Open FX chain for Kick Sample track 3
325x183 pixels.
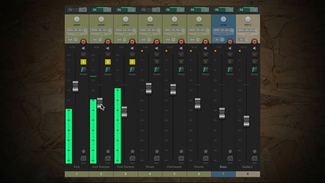[121, 10]
